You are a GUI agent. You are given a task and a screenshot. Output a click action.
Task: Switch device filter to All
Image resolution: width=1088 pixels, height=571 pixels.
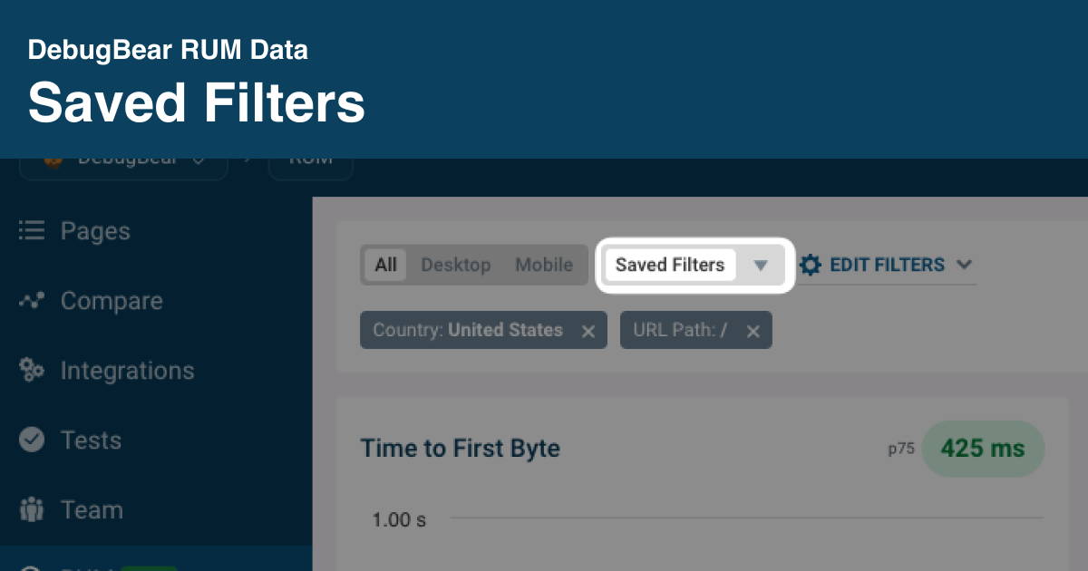[x=386, y=265]
